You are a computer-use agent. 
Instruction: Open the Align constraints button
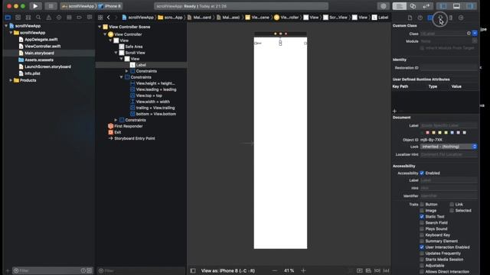click(368, 270)
